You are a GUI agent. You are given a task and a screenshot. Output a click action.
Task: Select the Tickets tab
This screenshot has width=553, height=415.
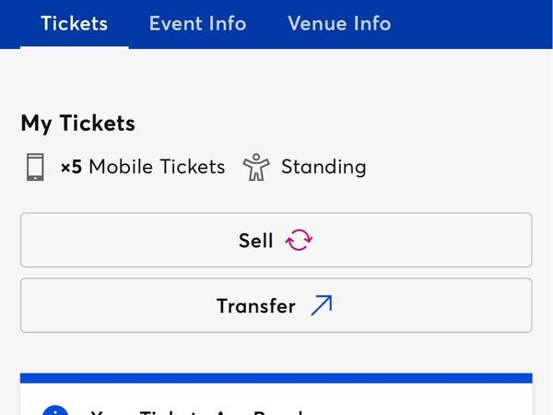[74, 23]
